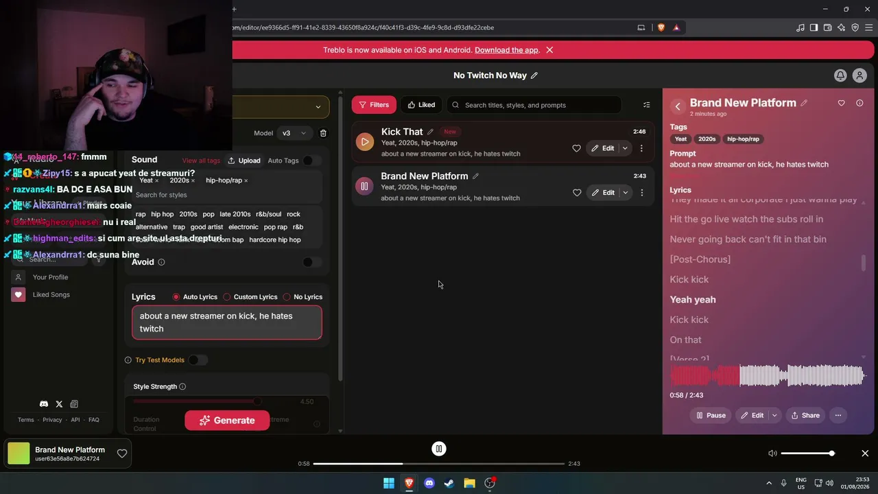Open notifications bell

click(840, 75)
